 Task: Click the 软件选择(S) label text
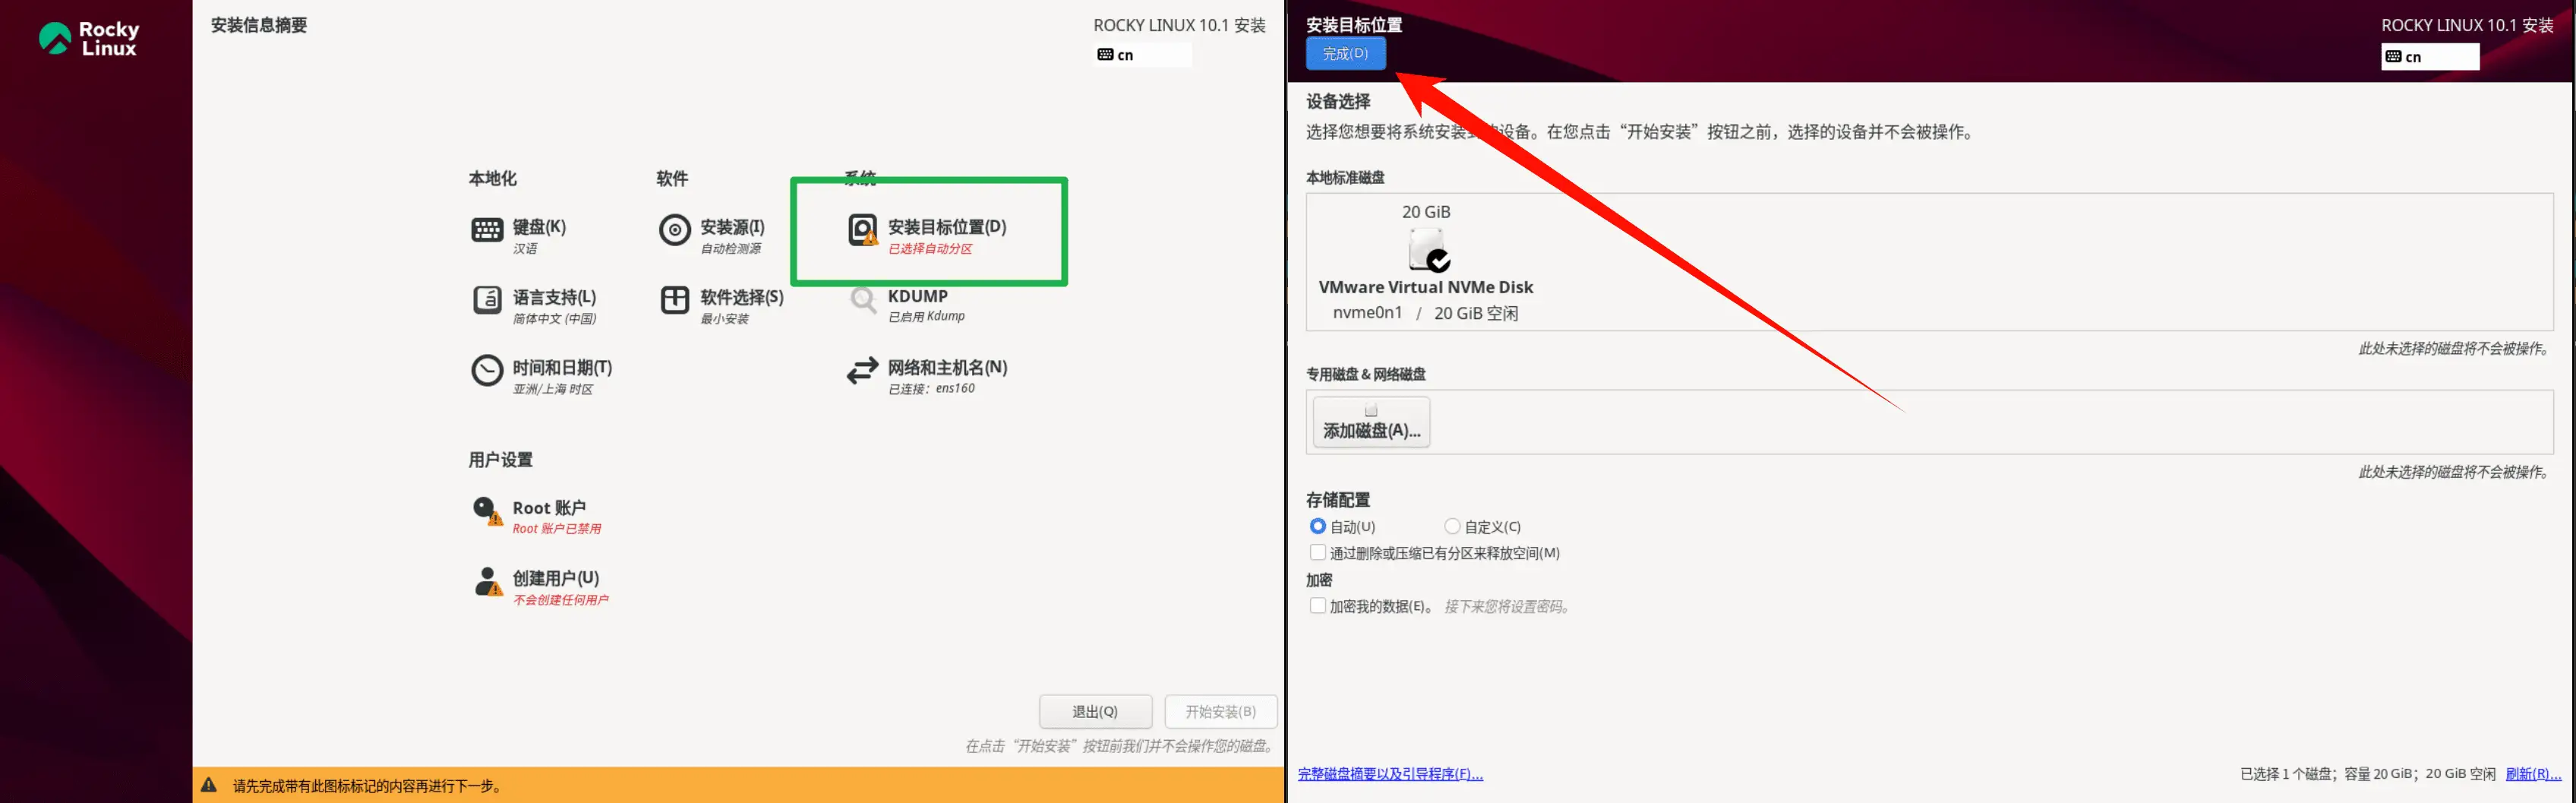tap(742, 297)
